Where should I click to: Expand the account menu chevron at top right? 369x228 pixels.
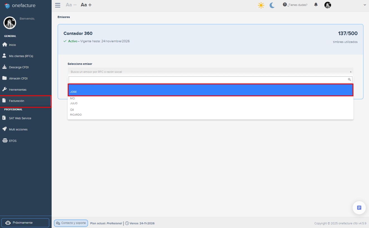click(x=365, y=5)
